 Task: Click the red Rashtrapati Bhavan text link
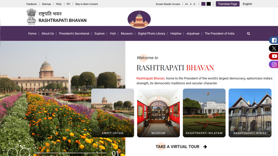pyautogui.click(x=150, y=78)
